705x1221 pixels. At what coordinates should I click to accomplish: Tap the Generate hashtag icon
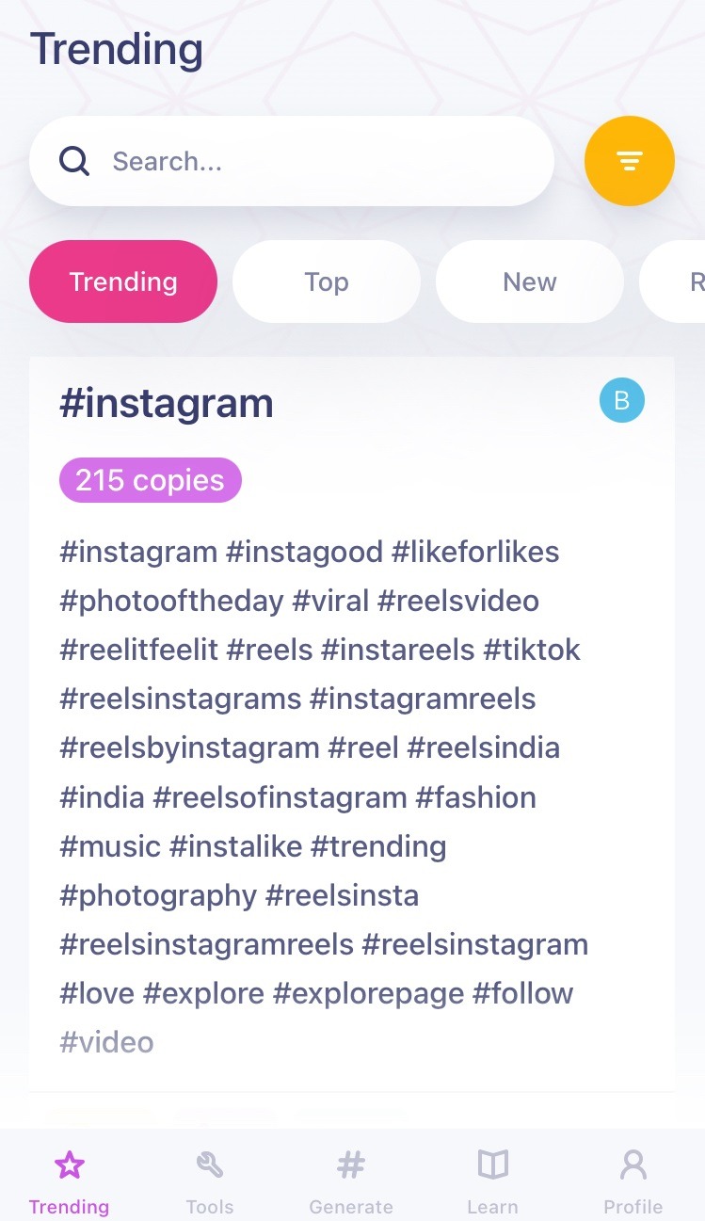351,1165
